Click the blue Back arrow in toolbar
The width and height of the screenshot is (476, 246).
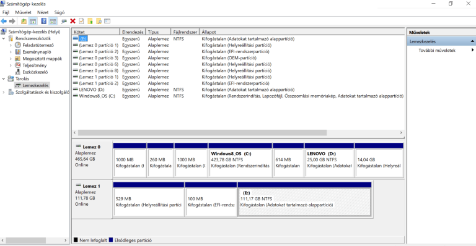click(x=4, y=21)
